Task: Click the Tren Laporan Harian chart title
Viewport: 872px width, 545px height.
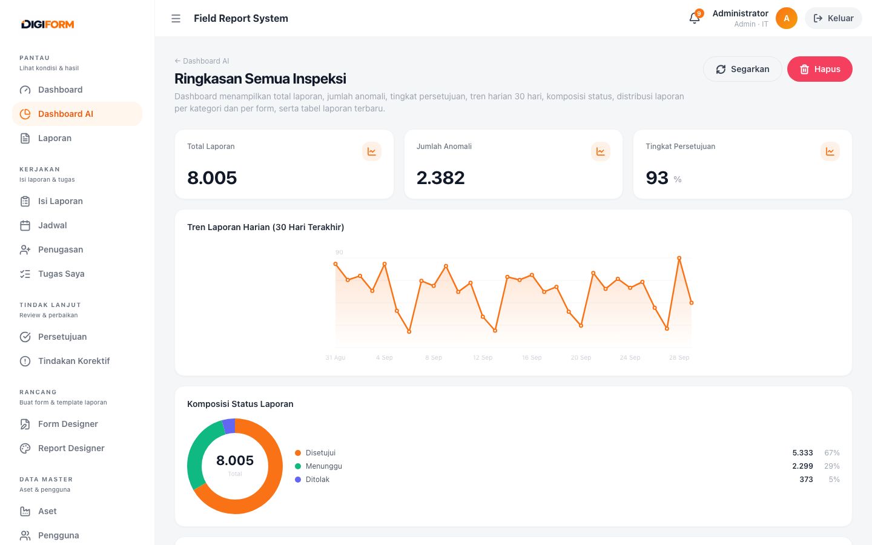Action: 266,227
